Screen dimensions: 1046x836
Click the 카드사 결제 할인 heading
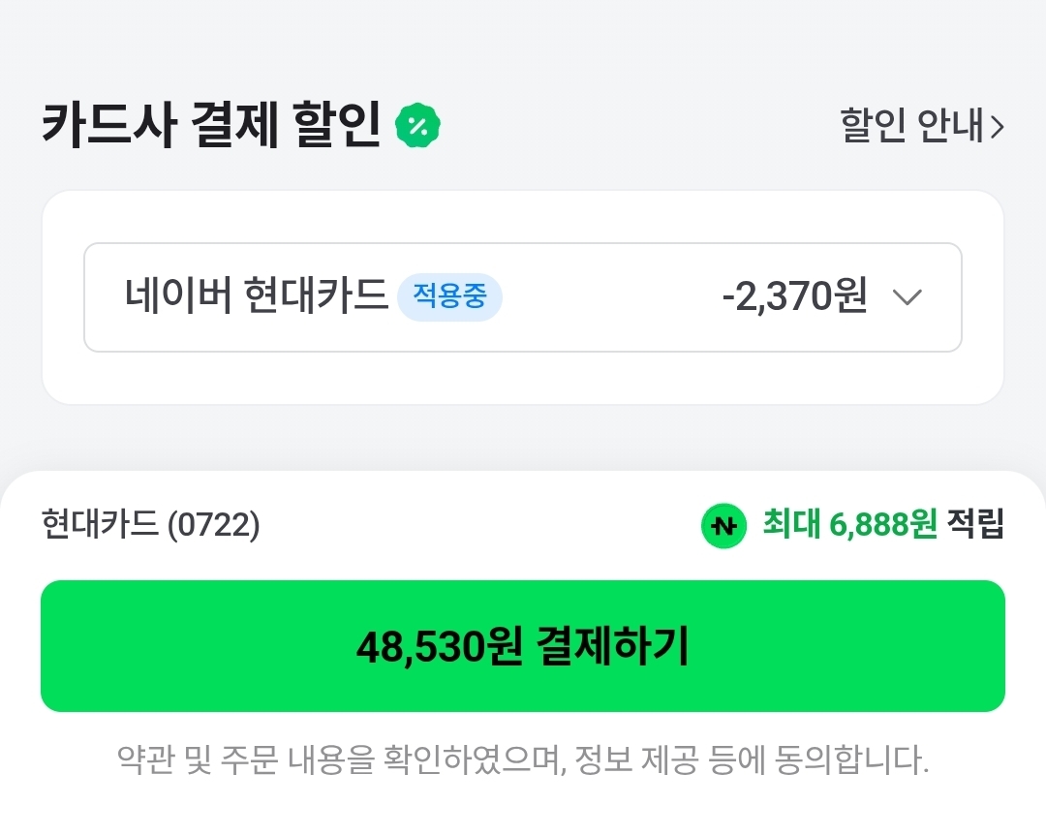211,127
